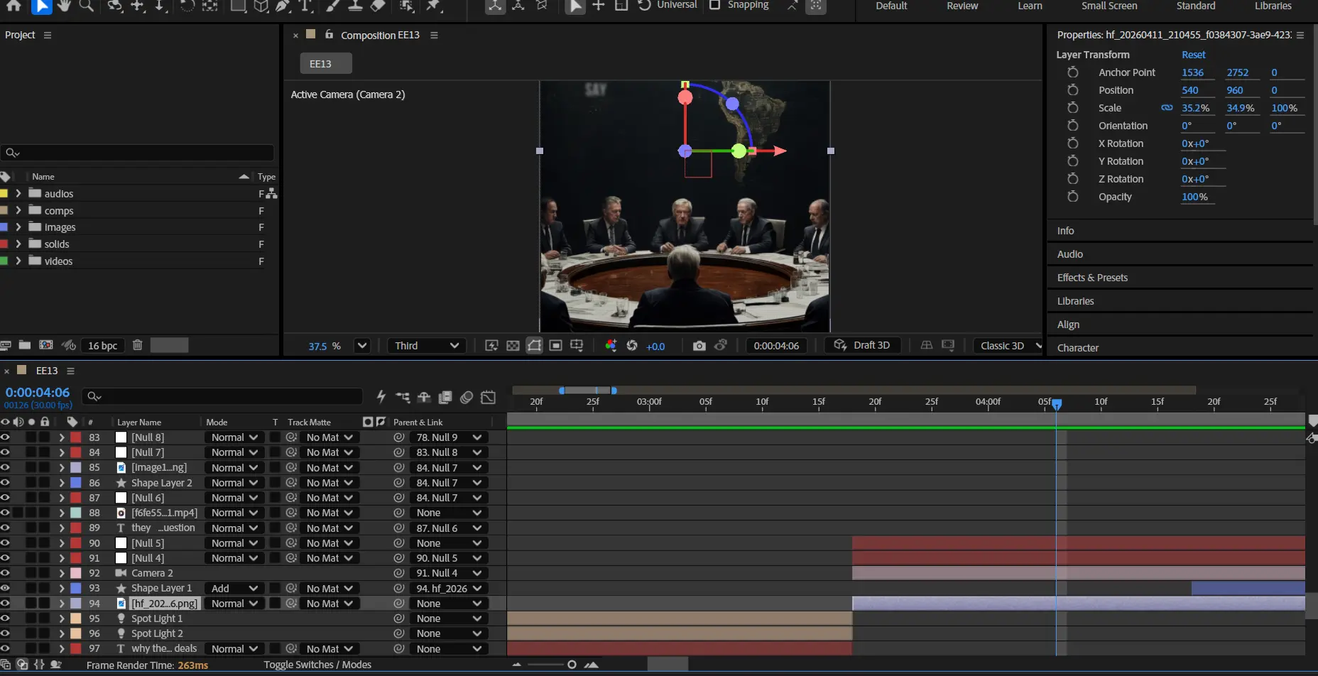Select the Zoom magnifier tool
Viewport: 1318px width, 676px height.
[x=87, y=6]
